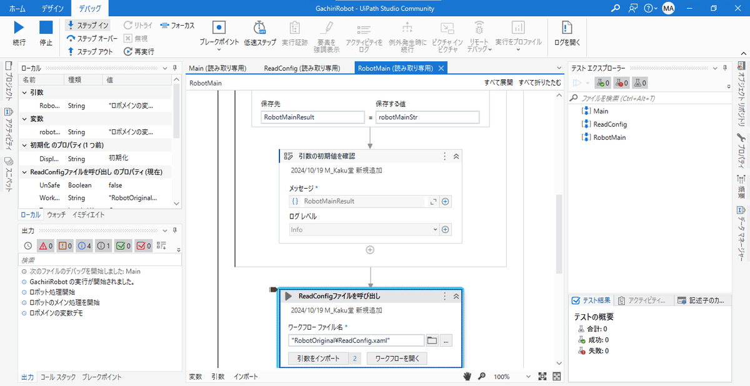This screenshot has height=386, width=750.
Task: Click plus button beside ログ レベル dropdown
Action: 446,229
